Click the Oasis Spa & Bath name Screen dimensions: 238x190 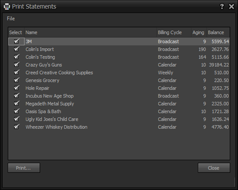pos(43,111)
